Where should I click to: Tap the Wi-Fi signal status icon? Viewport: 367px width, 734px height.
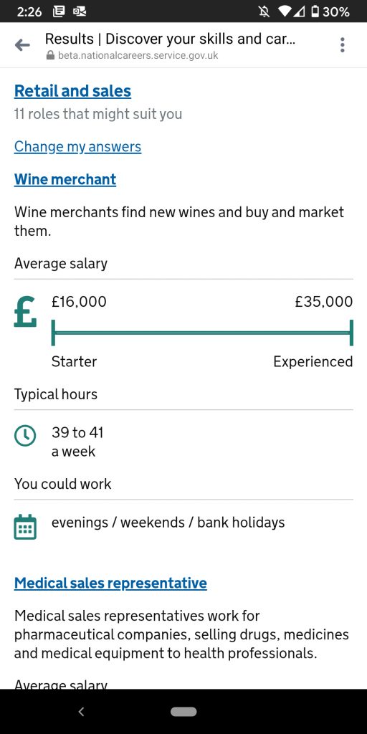285,11
